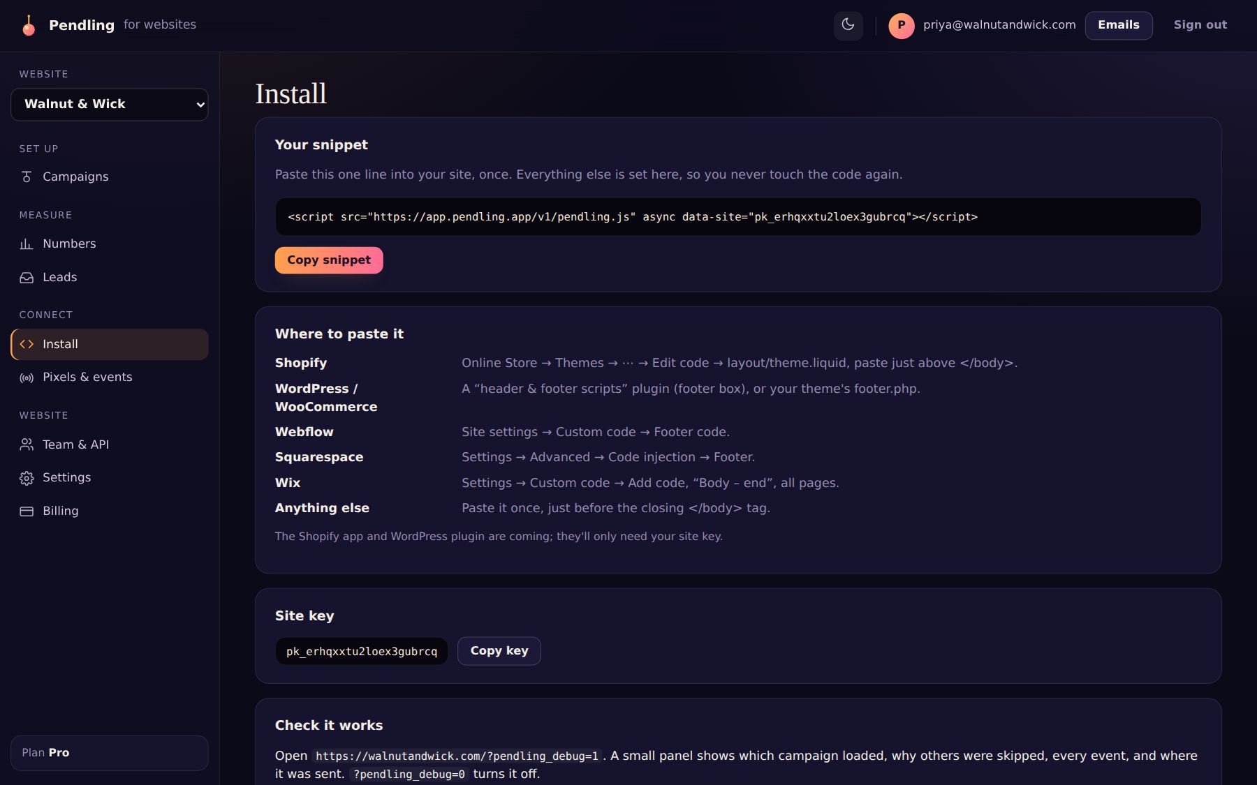Click the Check it works heading
Viewport: 1257px width, 785px height.
coord(329,725)
